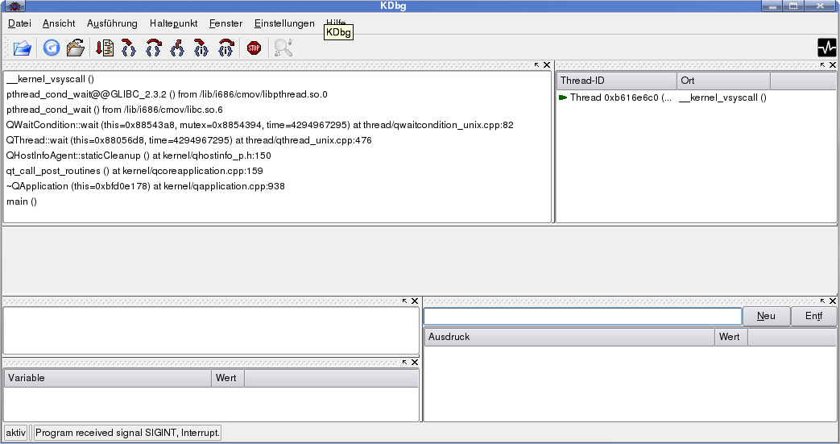Focus the watch expression input field
Image resolution: width=840 pixels, height=444 pixels.
583,317
